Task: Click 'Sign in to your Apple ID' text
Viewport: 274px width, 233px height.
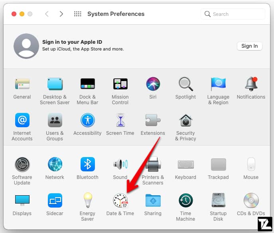Action: [x=72, y=42]
